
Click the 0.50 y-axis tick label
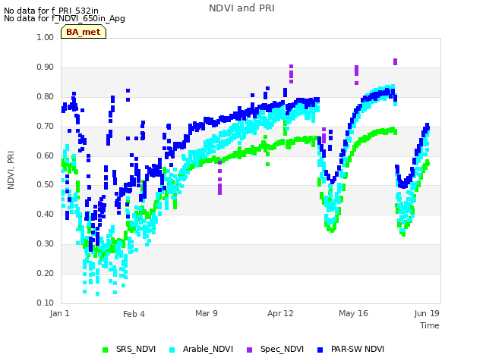click(x=46, y=185)
